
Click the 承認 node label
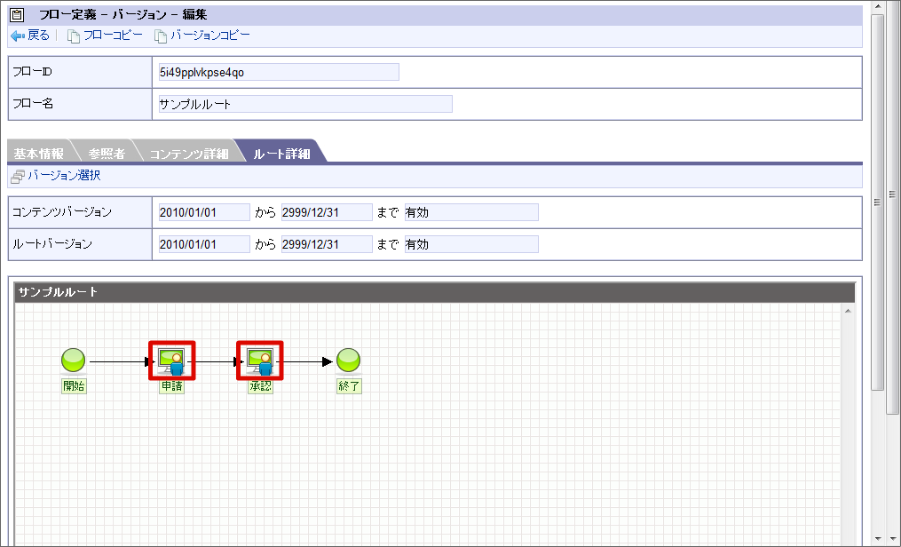coord(260,386)
